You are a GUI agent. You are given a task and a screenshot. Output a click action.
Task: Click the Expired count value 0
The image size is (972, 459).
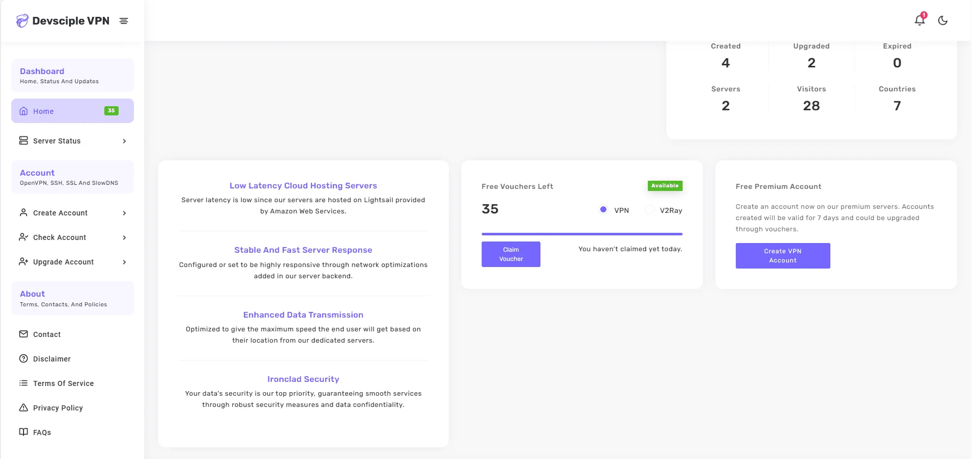(x=897, y=63)
